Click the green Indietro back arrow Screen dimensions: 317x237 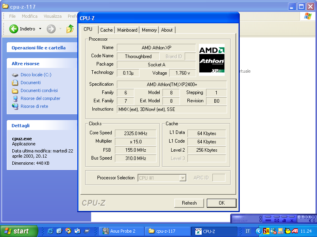click(14, 29)
